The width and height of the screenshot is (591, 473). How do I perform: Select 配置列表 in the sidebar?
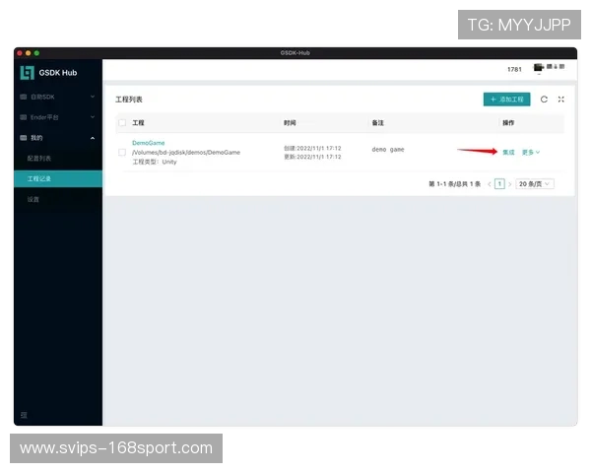[x=39, y=158]
